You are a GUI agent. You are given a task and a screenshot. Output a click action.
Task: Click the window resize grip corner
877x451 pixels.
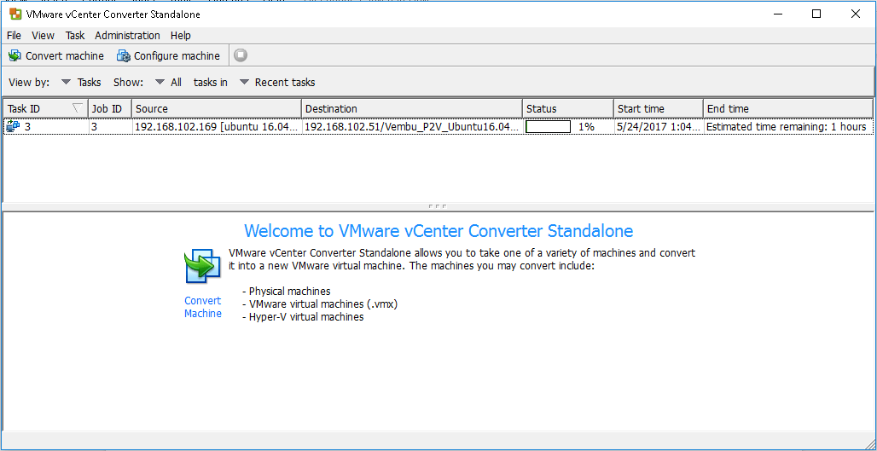[x=869, y=443]
